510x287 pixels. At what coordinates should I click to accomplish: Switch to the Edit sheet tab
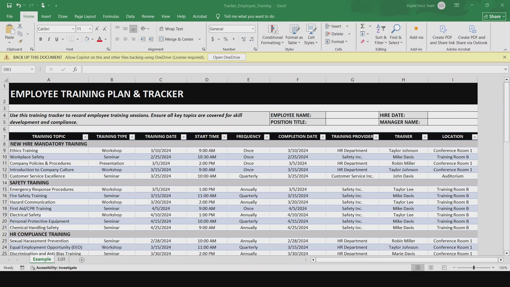click(61, 259)
